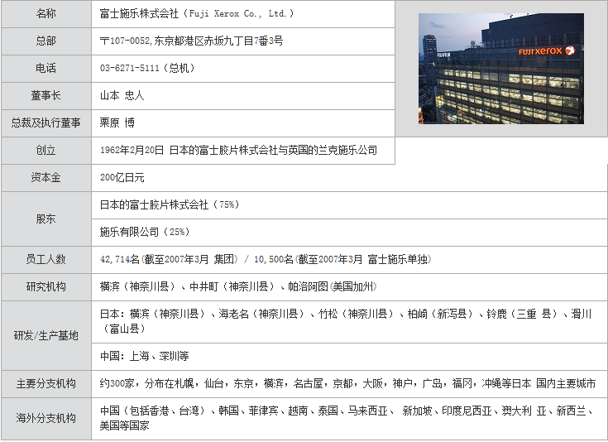Select the 海外分支机构 label cell
The width and height of the screenshot is (608, 442).
(46, 418)
